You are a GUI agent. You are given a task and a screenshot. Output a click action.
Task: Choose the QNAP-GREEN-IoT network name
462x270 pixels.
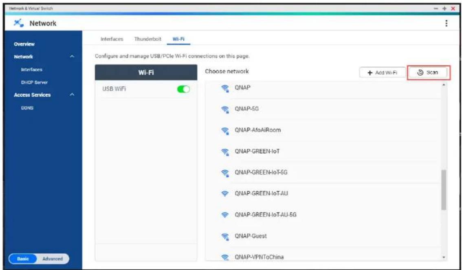click(x=257, y=151)
